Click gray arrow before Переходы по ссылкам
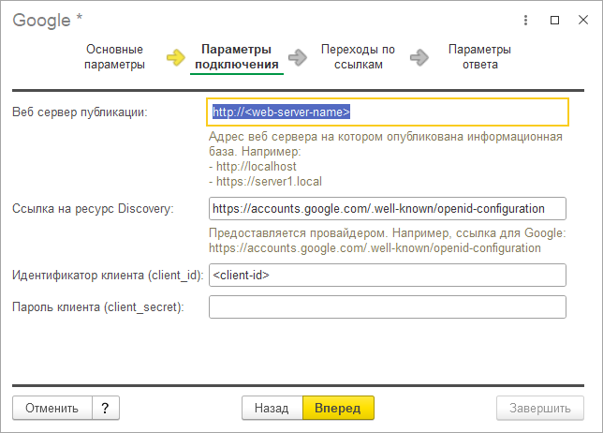 pos(299,57)
